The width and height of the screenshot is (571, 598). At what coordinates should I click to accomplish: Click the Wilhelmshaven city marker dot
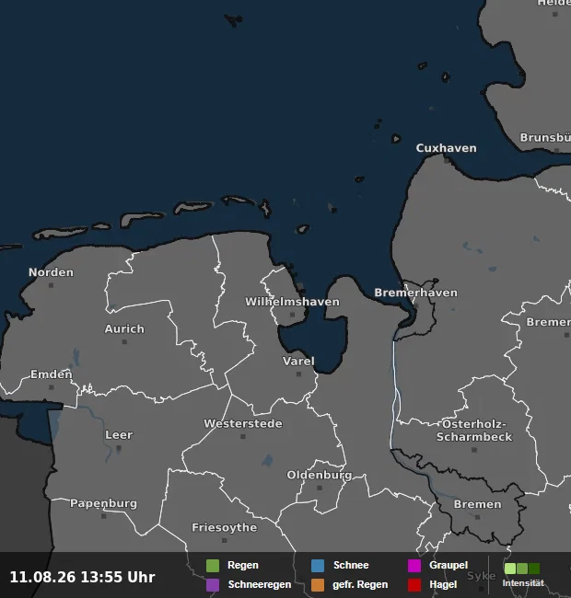tap(292, 315)
